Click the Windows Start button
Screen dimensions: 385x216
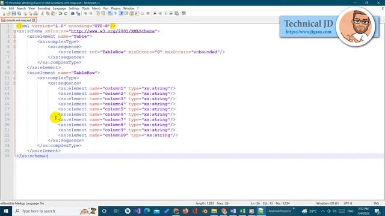tap(5, 211)
